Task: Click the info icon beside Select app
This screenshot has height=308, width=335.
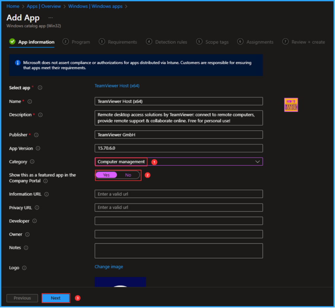Action: (x=40, y=87)
